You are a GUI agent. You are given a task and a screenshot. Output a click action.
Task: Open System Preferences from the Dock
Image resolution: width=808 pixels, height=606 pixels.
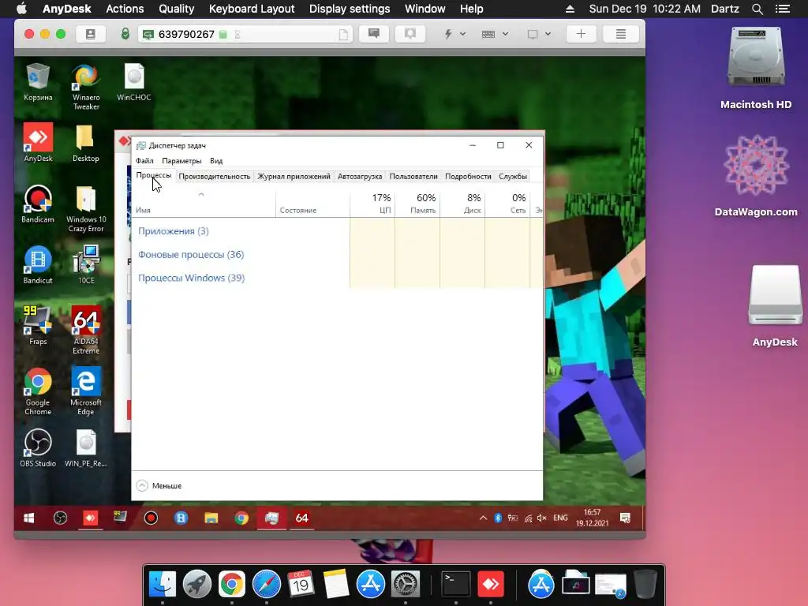click(406, 585)
